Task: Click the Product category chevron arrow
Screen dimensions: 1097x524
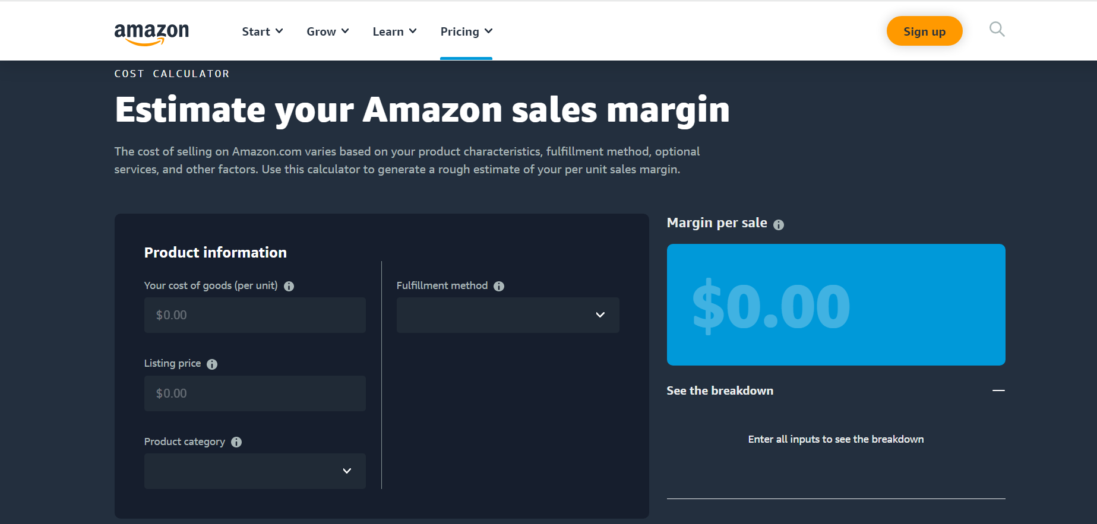Action: click(347, 471)
